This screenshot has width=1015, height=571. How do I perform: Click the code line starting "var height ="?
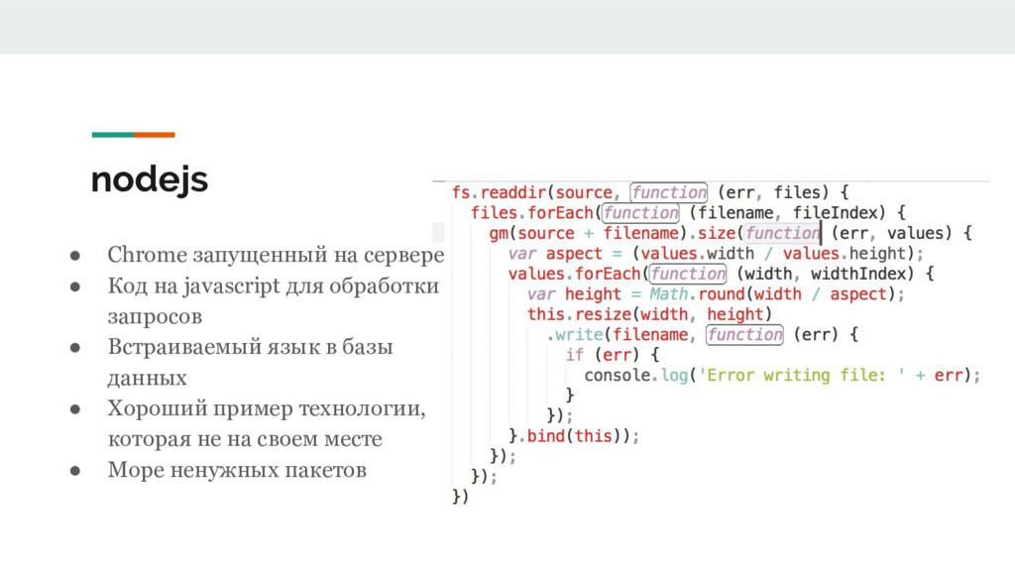pos(716,293)
